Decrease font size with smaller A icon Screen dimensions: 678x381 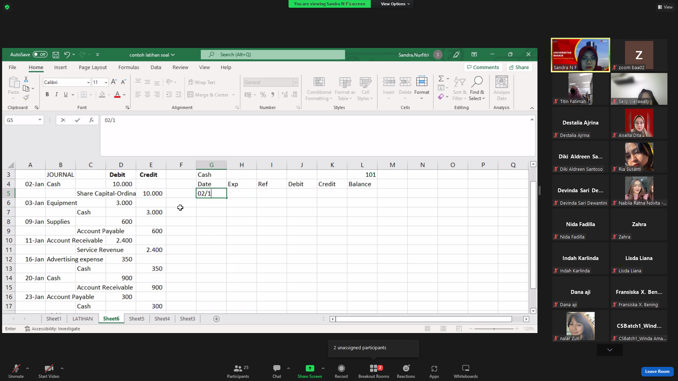[x=123, y=82]
